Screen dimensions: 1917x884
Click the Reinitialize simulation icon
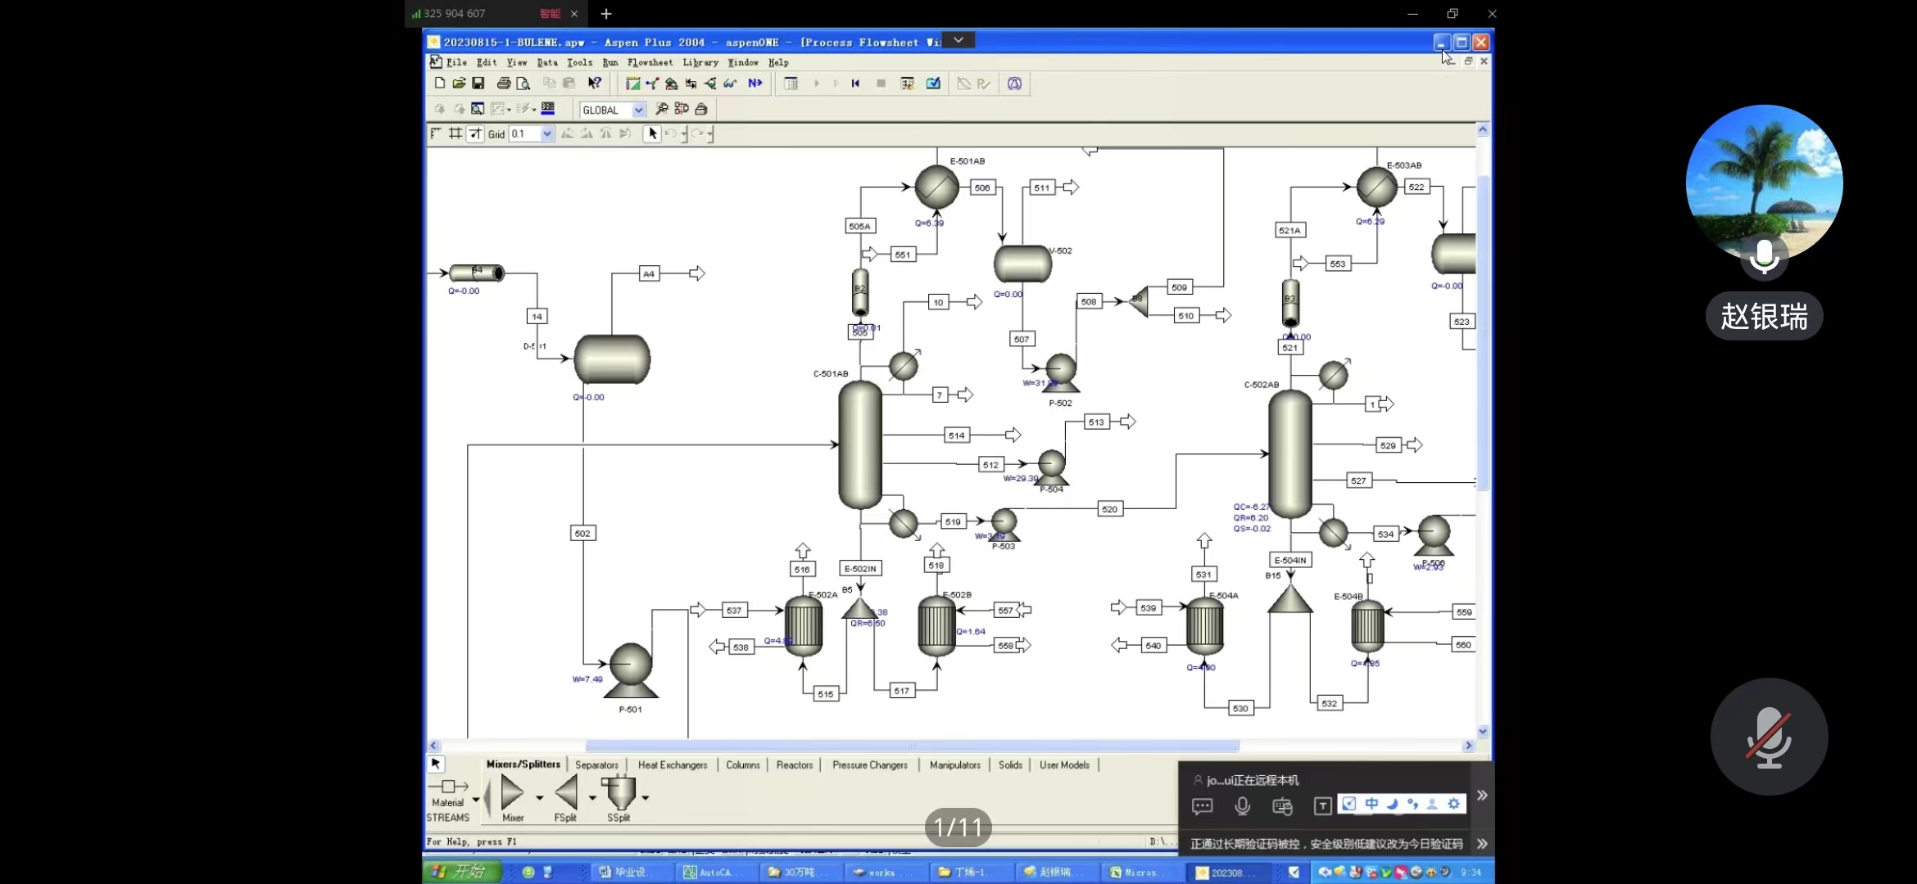coord(855,83)
